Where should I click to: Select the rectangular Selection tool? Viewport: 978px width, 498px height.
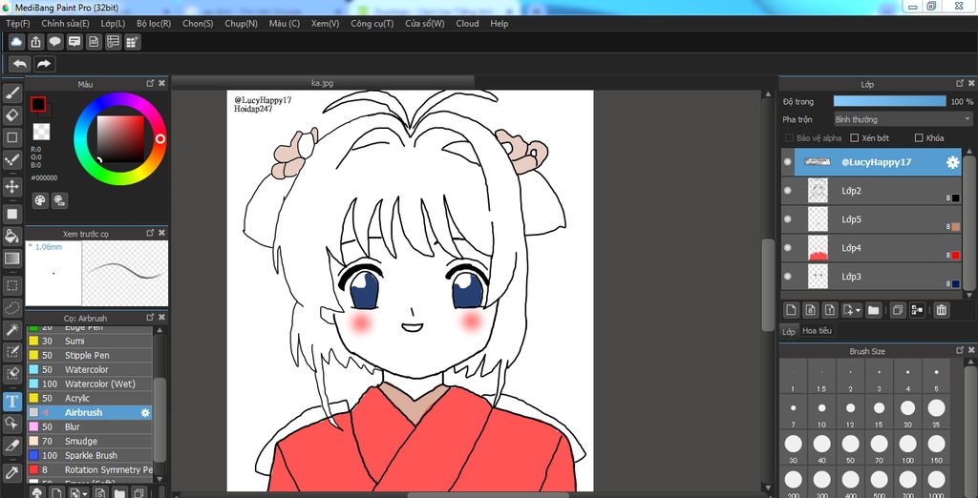(x=11, y=285)
